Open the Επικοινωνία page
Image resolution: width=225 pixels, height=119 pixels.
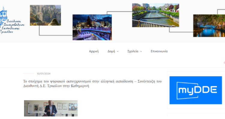159,51
